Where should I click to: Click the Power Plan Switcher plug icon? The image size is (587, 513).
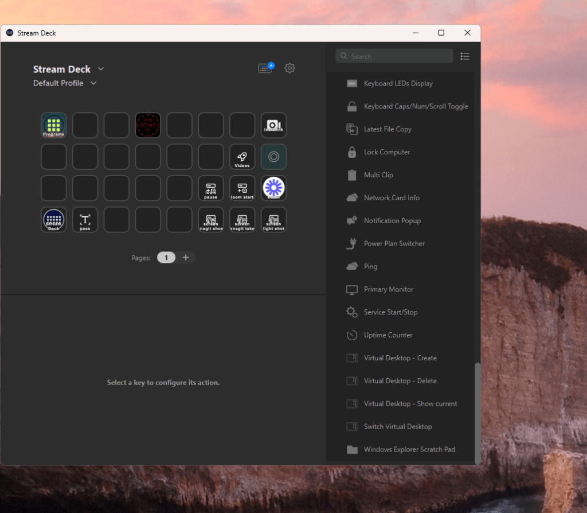(x=352, y=243)
